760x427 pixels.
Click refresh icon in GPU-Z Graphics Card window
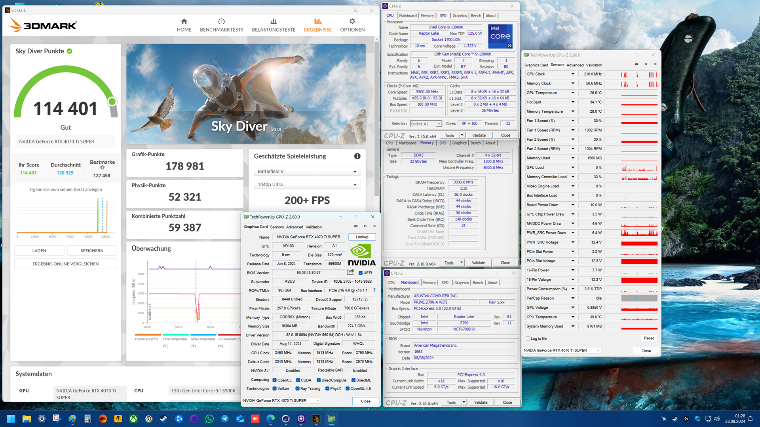(365, 227)
